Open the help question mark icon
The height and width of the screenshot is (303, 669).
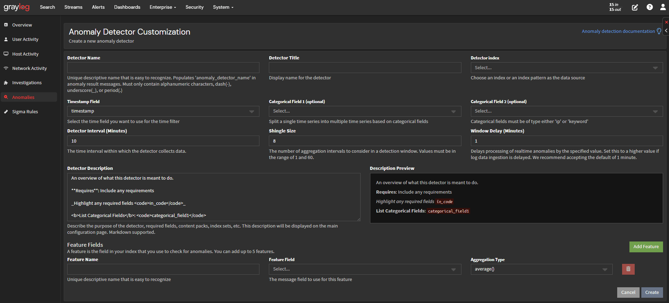coord(649,7)
